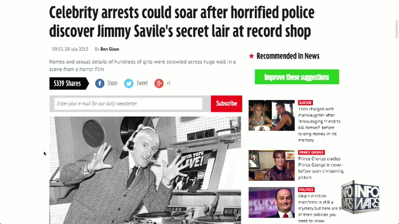Click the red SUICIDE category tag
399x224 pixels.
(x=305, y=103)
